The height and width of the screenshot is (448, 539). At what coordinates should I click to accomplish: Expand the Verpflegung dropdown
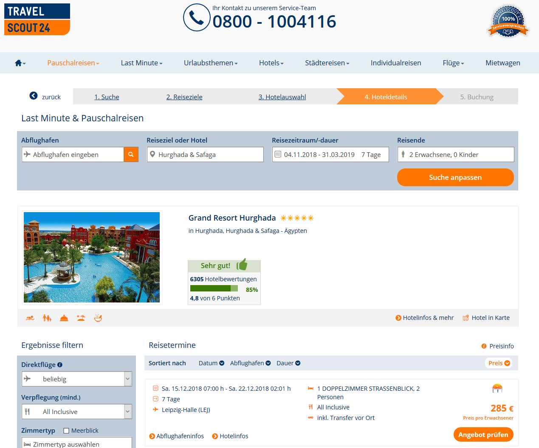coord(77,412)
